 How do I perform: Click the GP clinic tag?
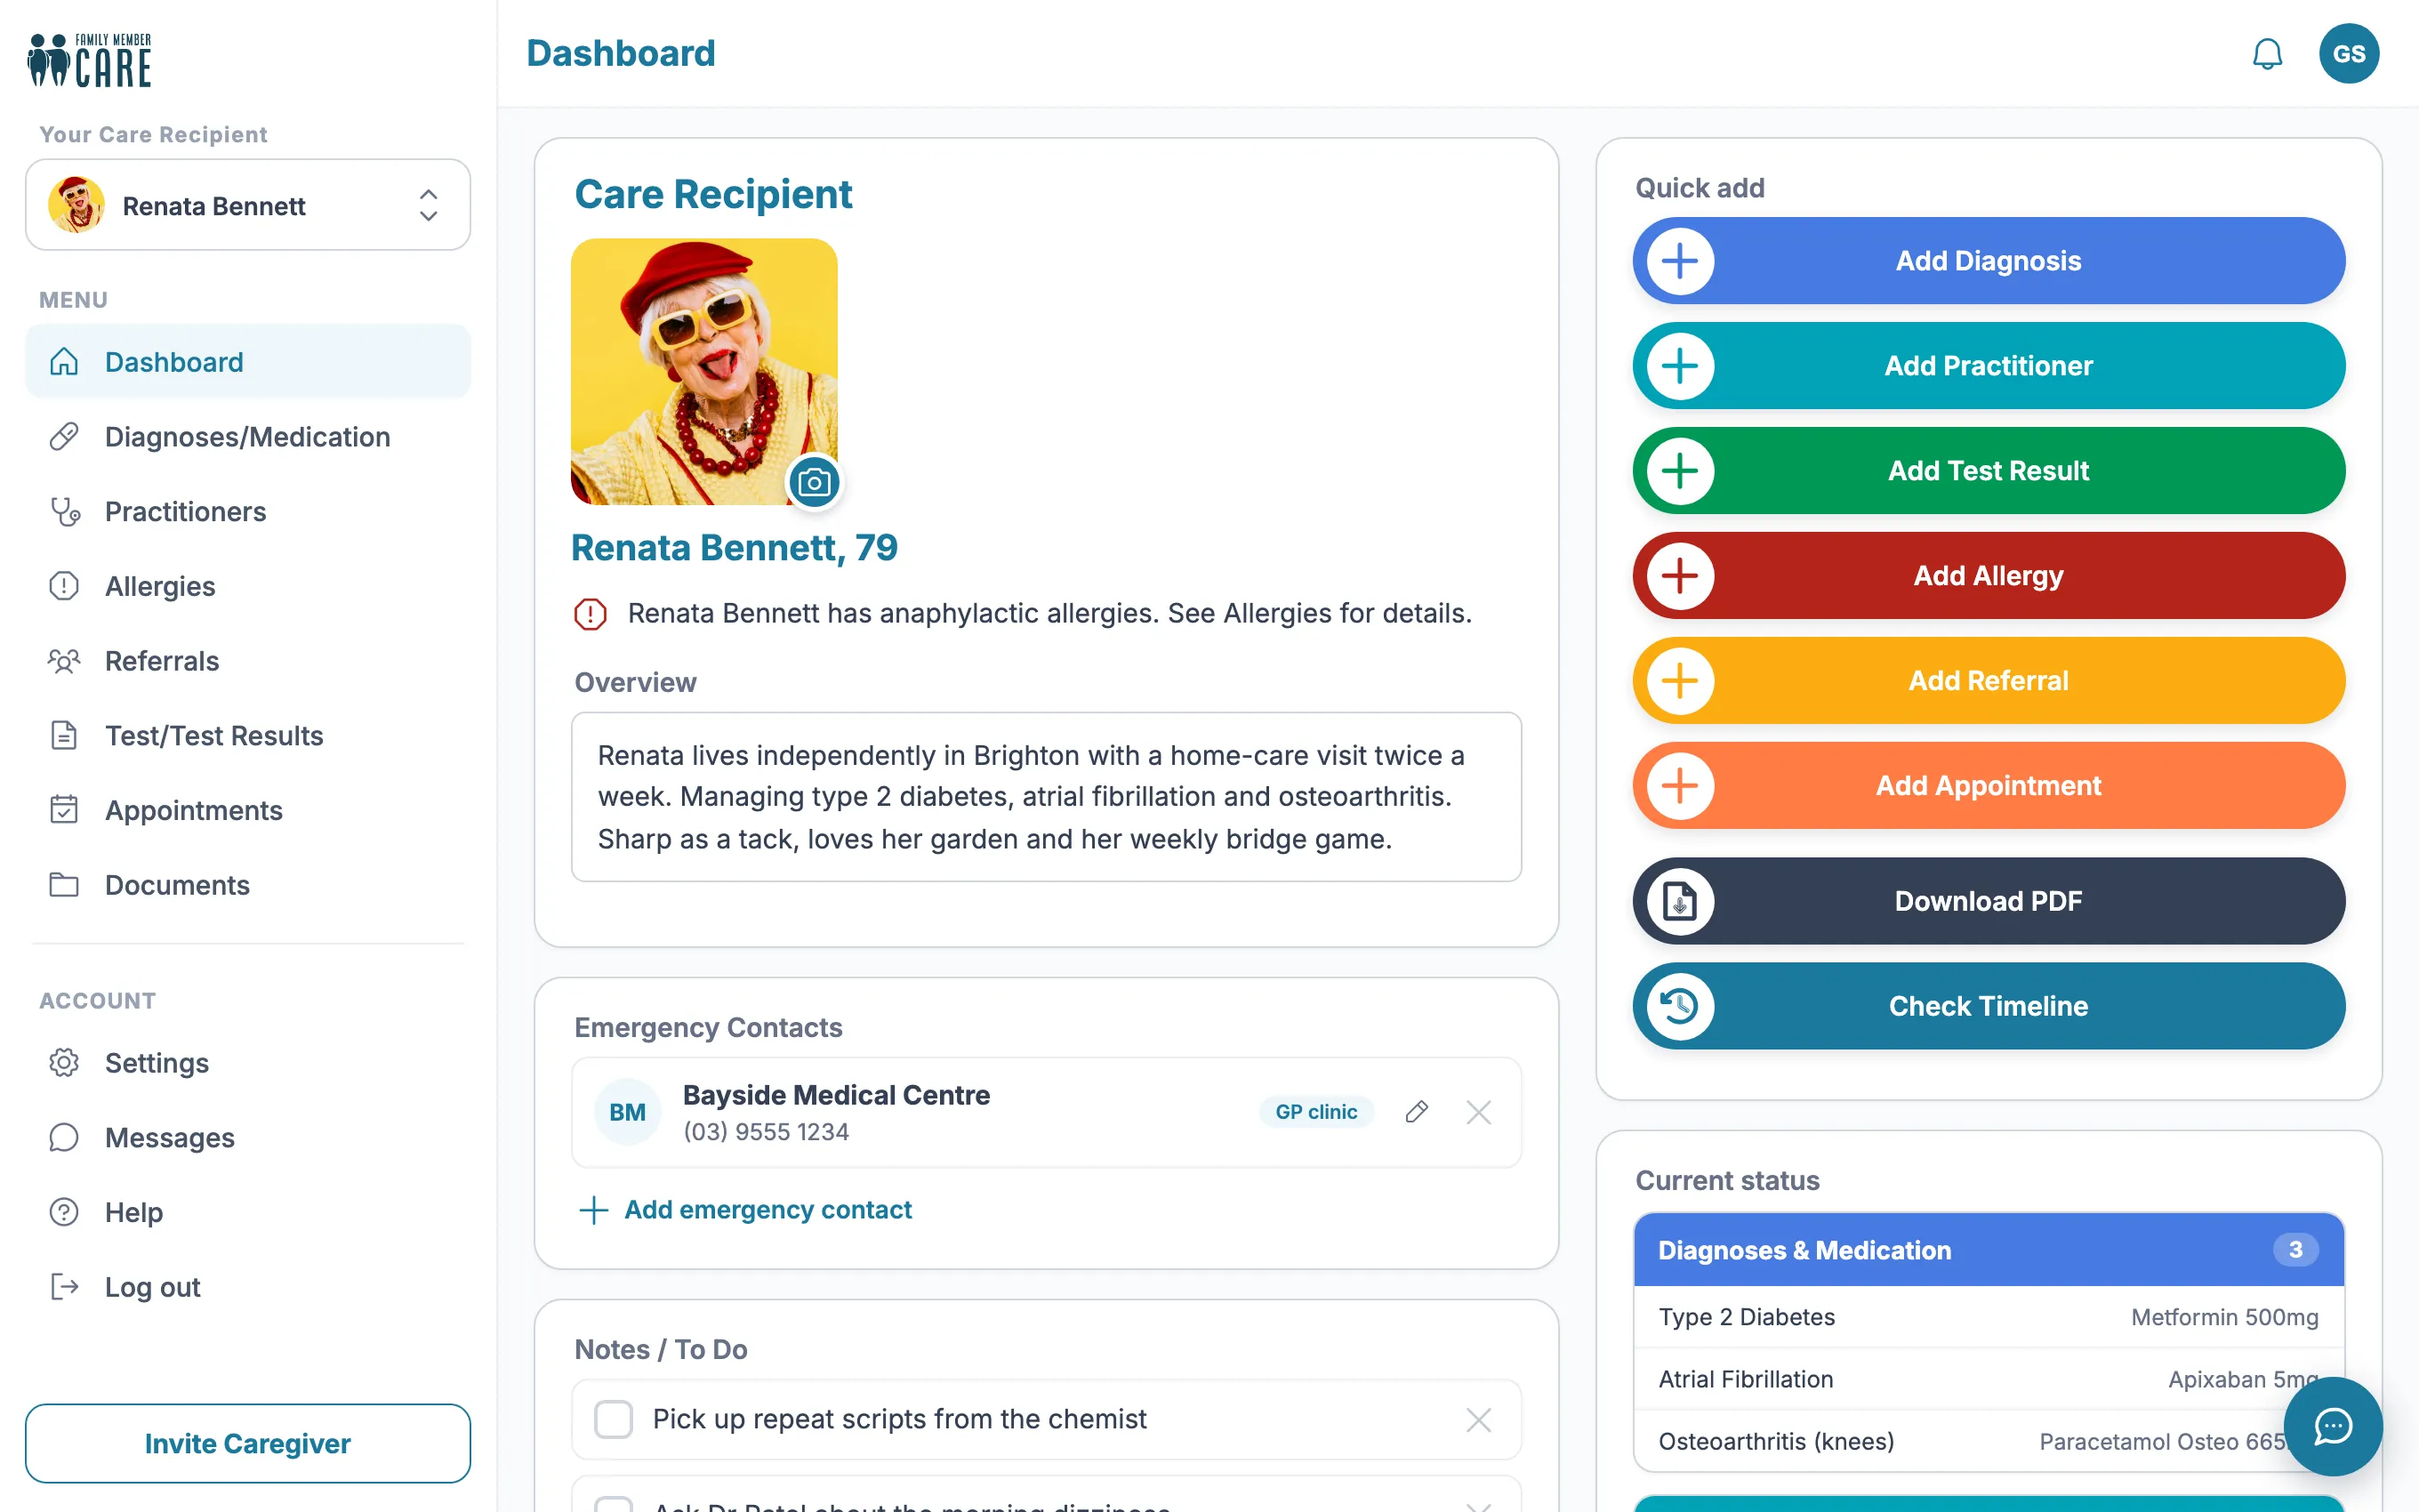[1315, 1112]
